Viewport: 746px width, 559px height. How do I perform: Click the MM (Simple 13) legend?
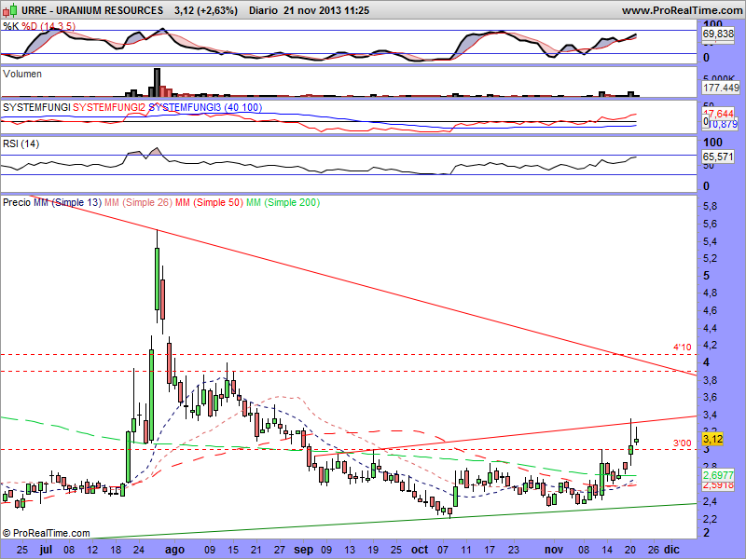[67, 202]
